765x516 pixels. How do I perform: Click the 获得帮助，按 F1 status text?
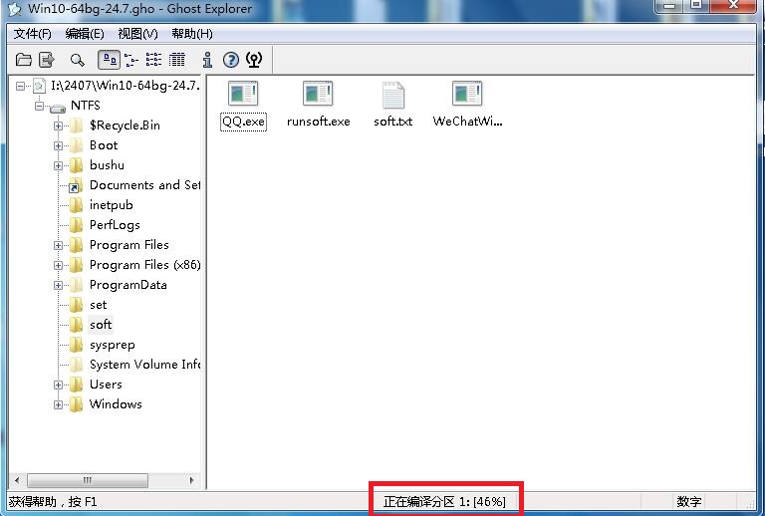point(53,501)
